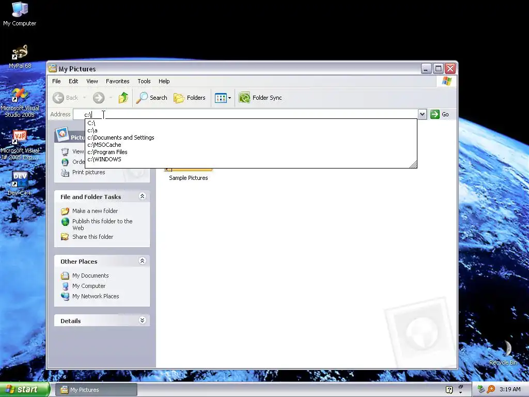
Task: Click the My Network Places icon
Action: tap(65, 296)
